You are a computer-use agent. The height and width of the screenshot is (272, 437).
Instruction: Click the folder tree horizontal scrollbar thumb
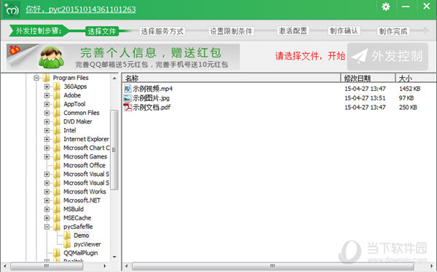pyautogui.click(x=47, y=266)
